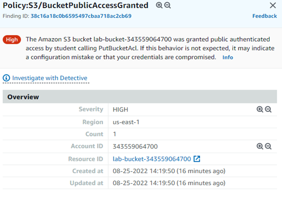Include Severity HIGH filter with zoom-in icon

coord(260,110)
